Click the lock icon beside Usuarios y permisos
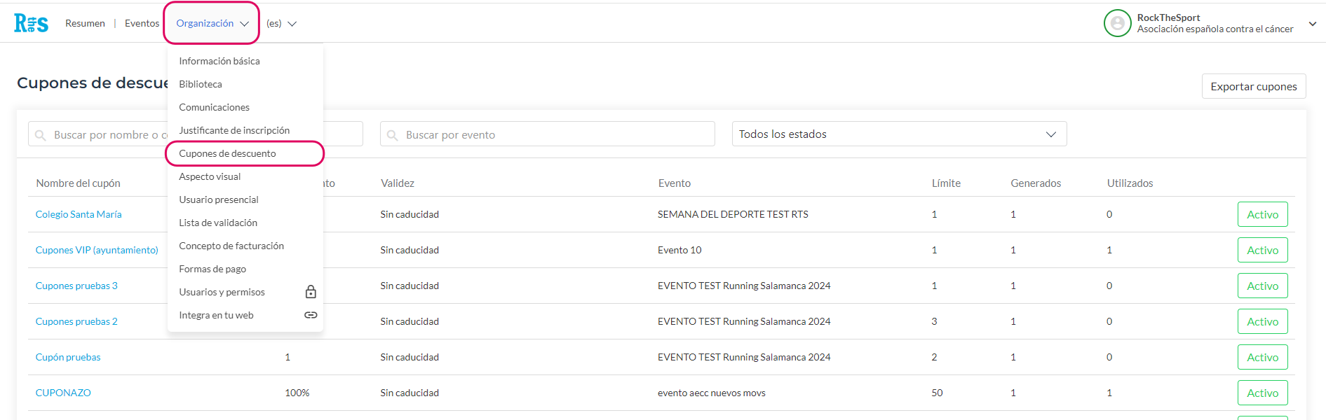 311,292
